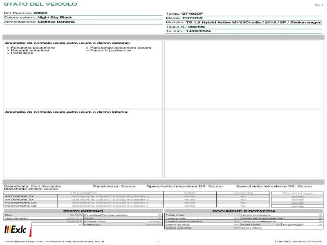Click the STATO DEL VEICOLO title
Screen dimensions: 327x245
click(x=40, y=4)
